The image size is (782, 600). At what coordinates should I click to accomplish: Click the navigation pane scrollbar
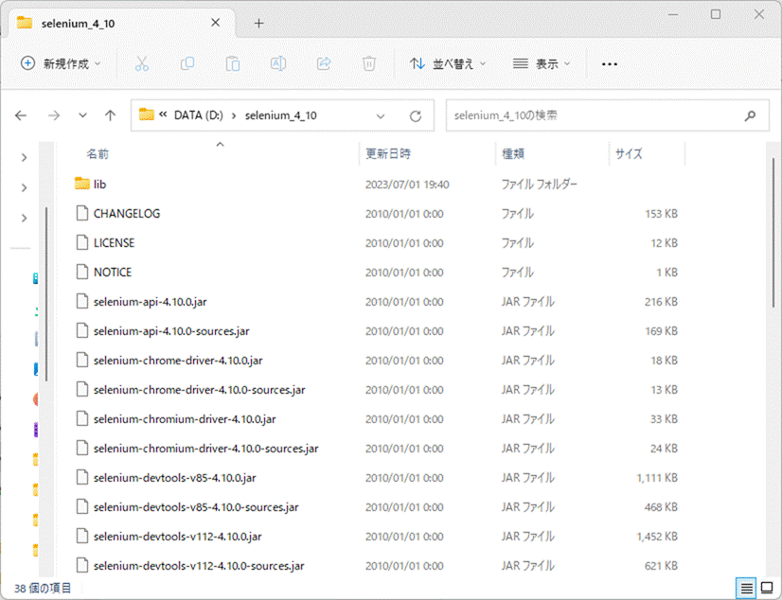coord(46,294)
